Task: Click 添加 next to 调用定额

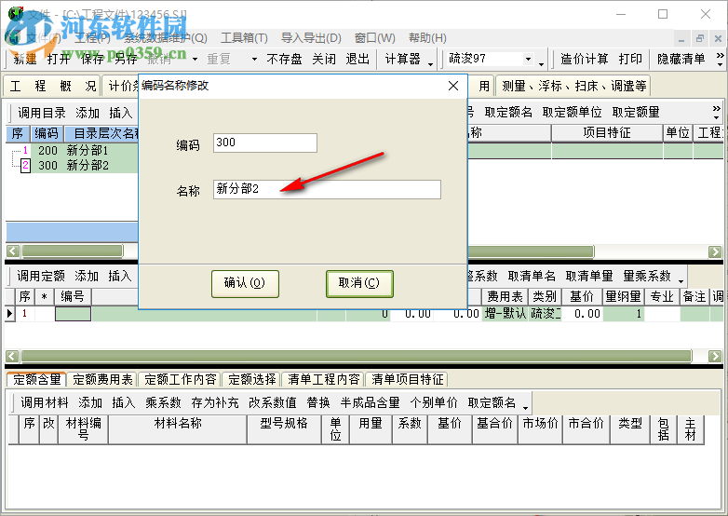Action: (87, 277)
